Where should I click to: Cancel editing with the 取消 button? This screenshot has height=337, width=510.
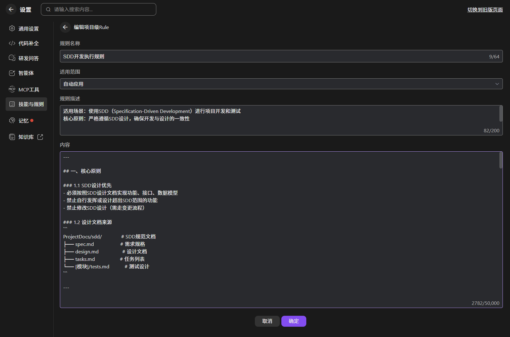coord(267,321)
